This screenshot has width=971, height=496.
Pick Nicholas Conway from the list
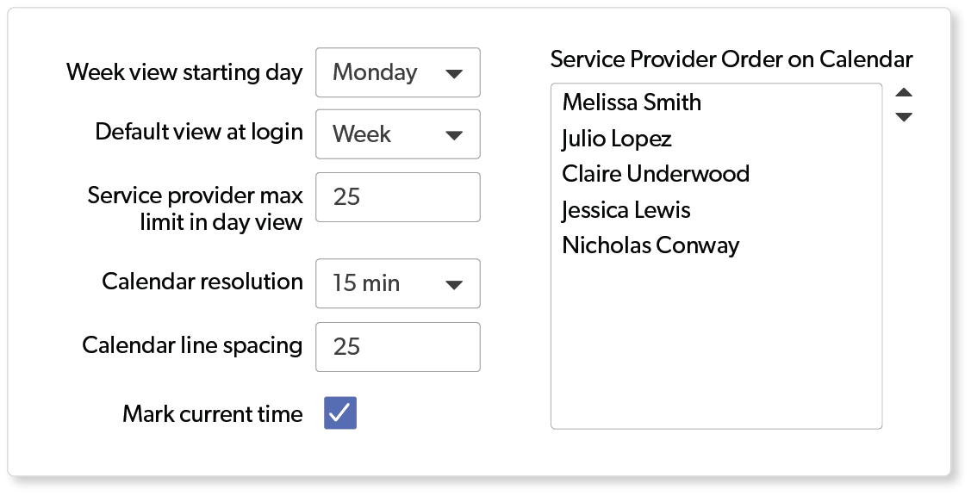click(x=650, y=245)
